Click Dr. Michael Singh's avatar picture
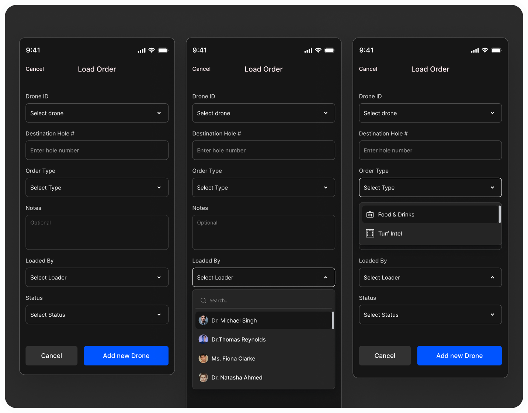The image size is (528, 413). pos(203,320)
